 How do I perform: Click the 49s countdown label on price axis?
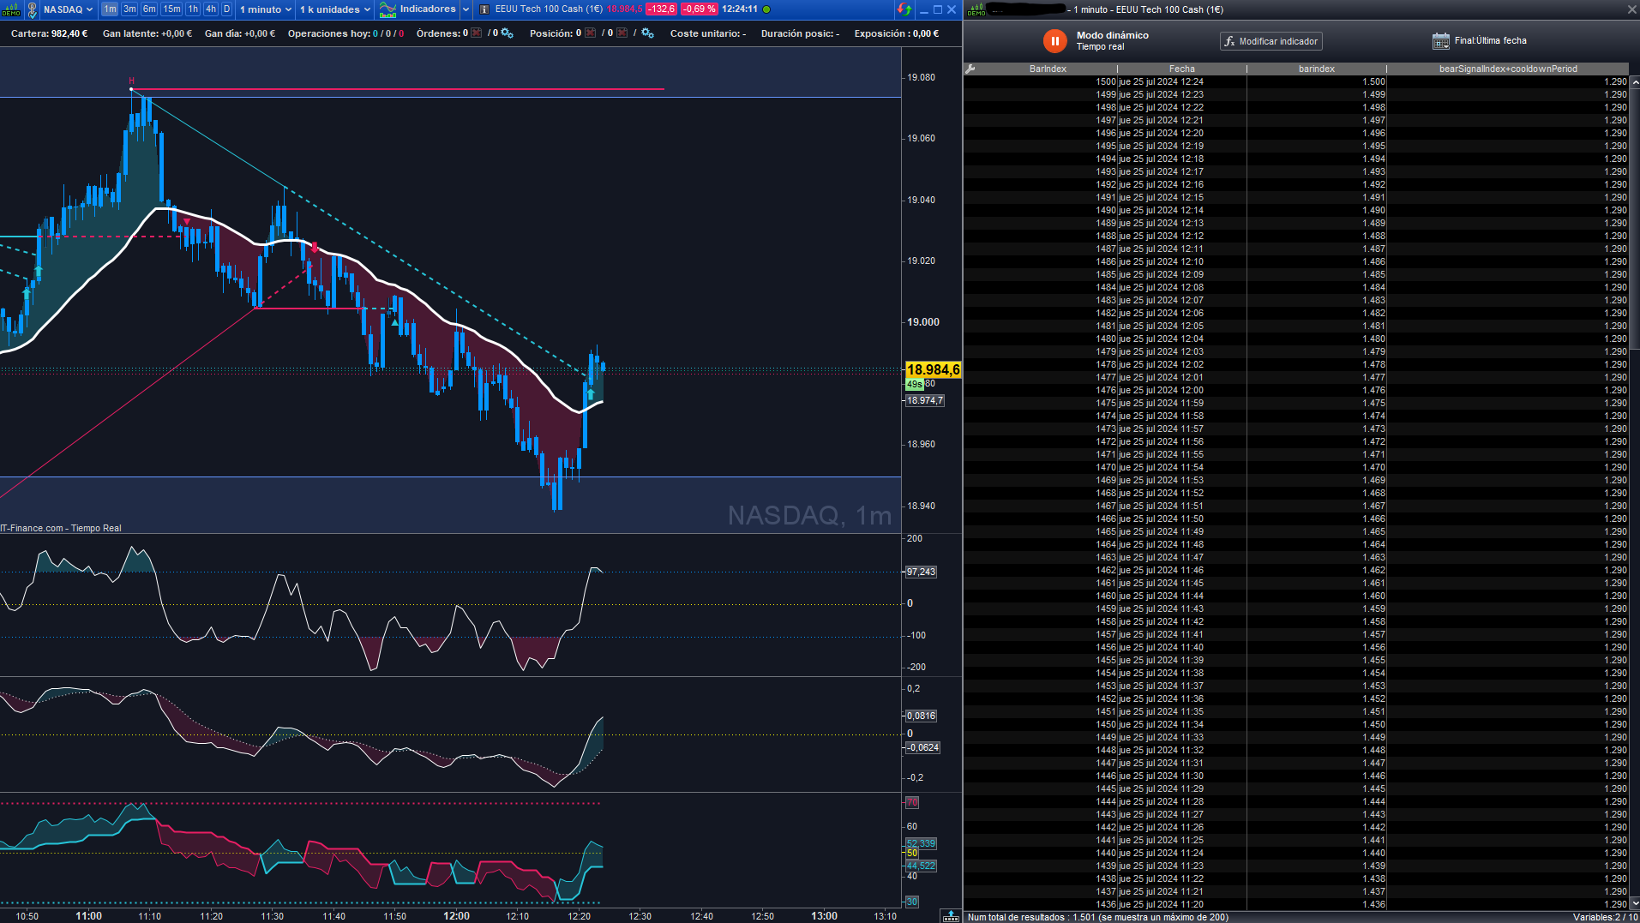[x=915, y=385]
